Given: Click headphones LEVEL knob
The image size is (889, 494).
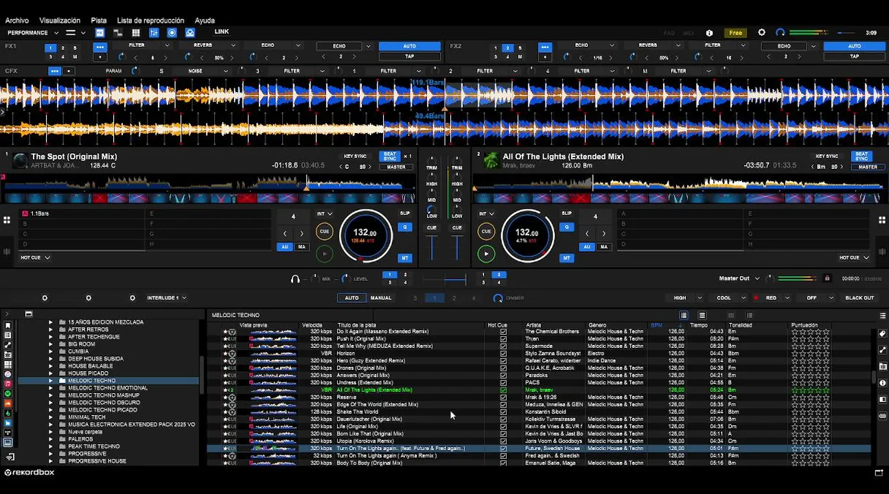Looking at the screenshot, I should [345, 279].
